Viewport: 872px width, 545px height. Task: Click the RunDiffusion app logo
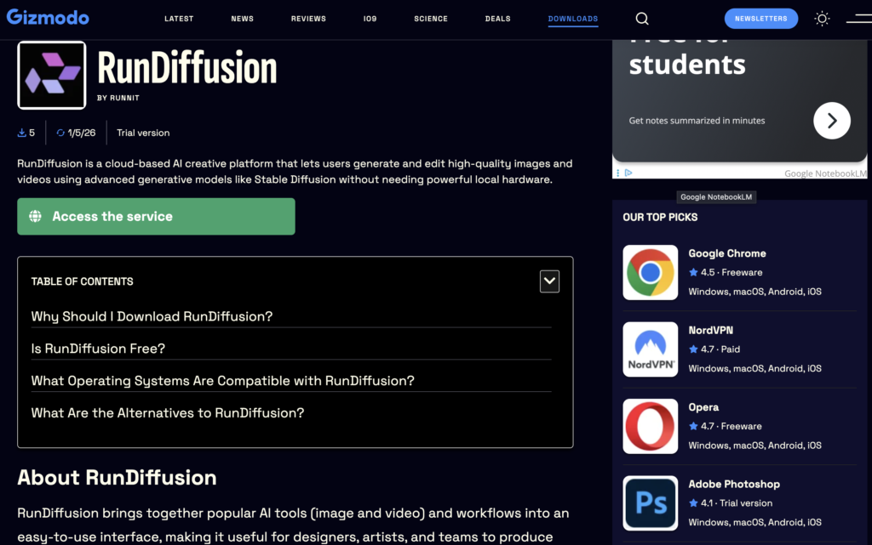tap(52, 75)
